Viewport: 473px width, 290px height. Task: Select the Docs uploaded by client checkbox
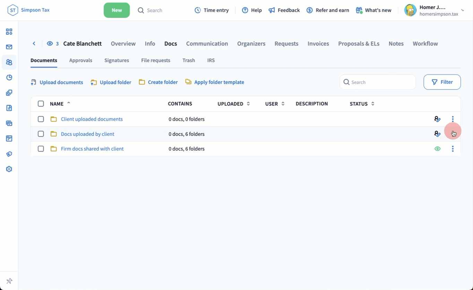pos(41,134)
